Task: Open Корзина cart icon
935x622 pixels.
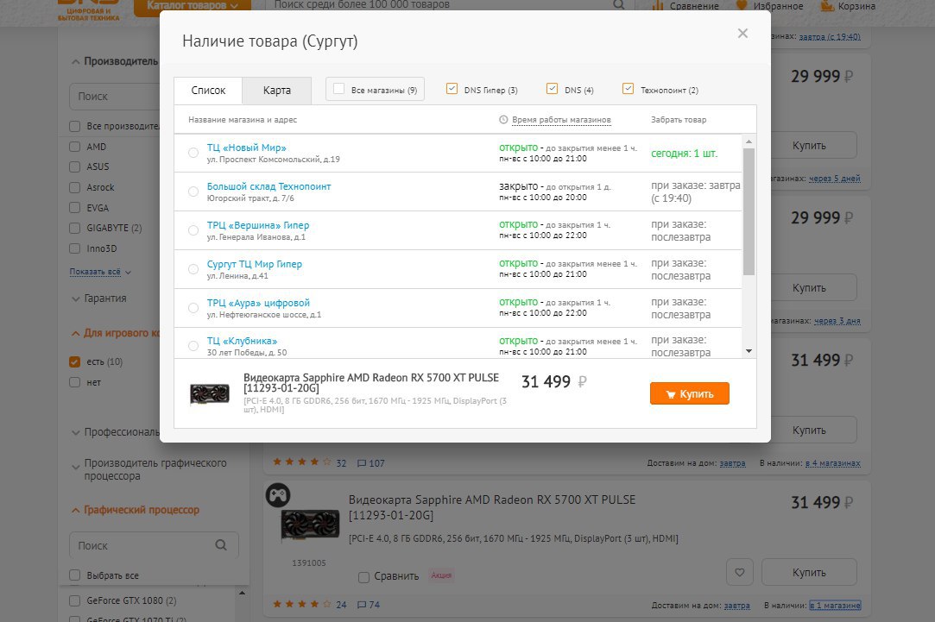Action: click(x=827, y=6)
